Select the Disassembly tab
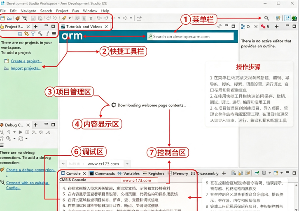This screenshot has height=211, width=299. point(205,173)
